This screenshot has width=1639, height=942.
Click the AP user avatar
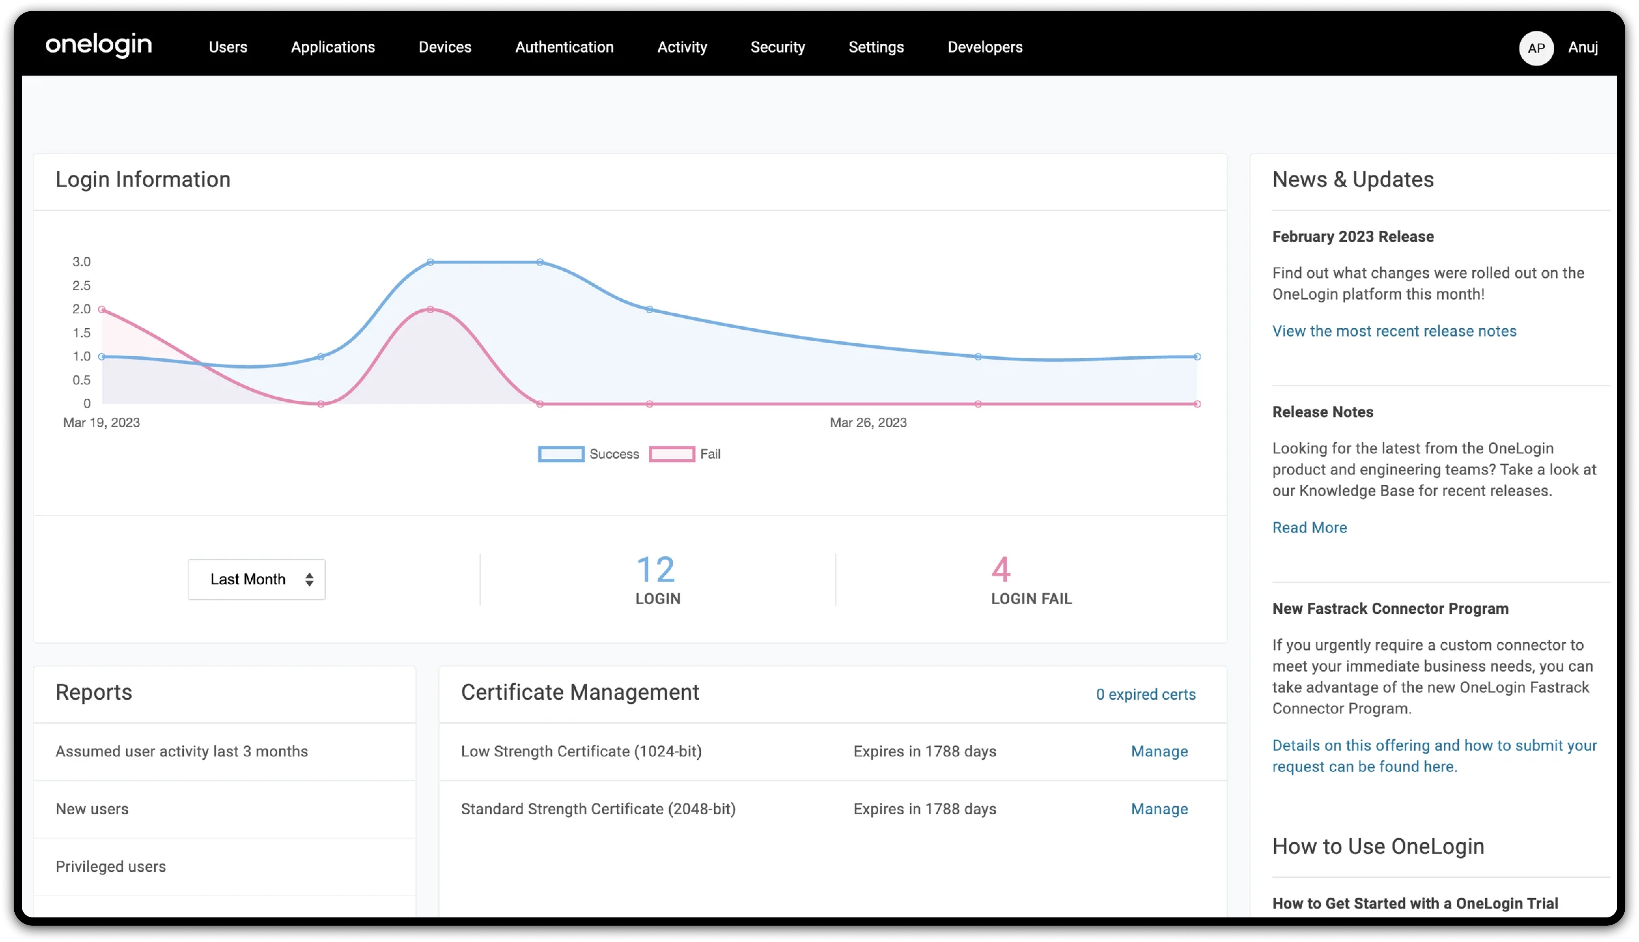coord(1536,48)
